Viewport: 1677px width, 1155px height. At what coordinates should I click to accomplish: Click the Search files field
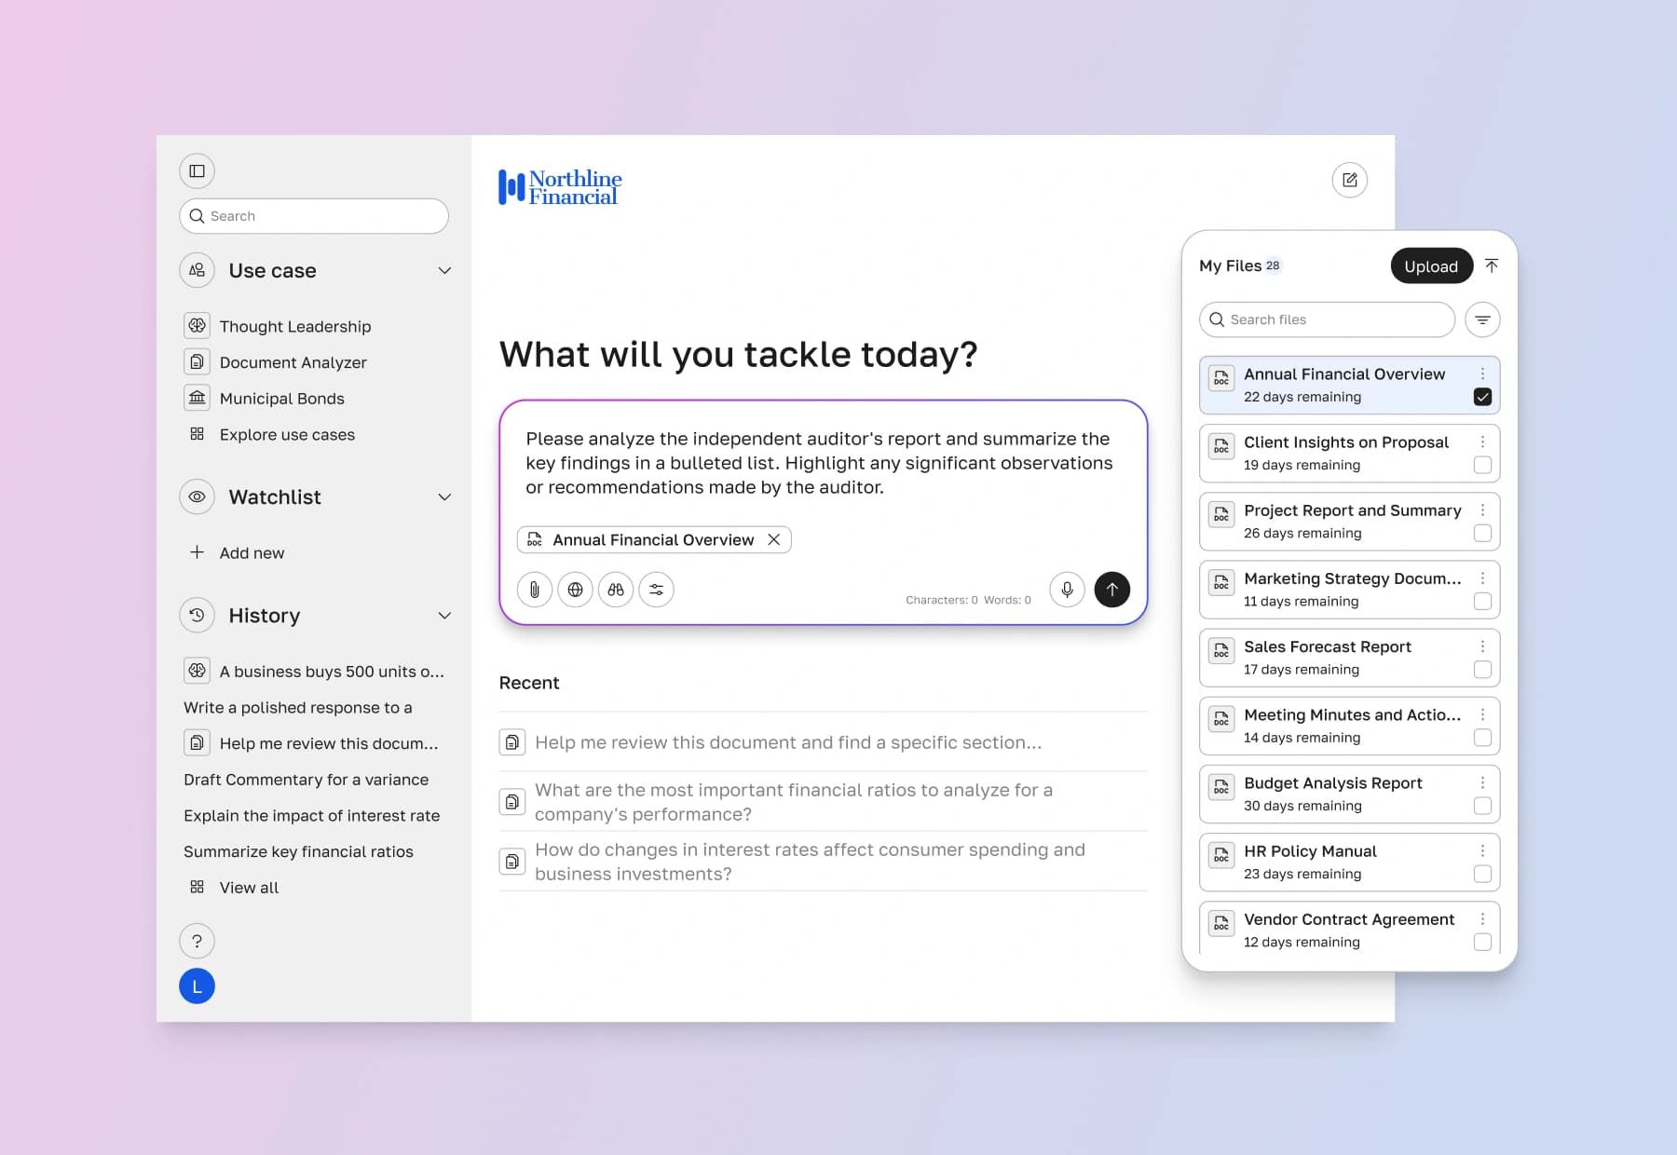(x=1327, y=320)
